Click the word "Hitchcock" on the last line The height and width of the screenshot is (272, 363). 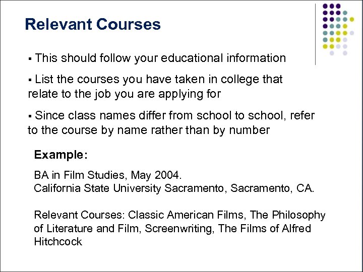pos(58,241)
